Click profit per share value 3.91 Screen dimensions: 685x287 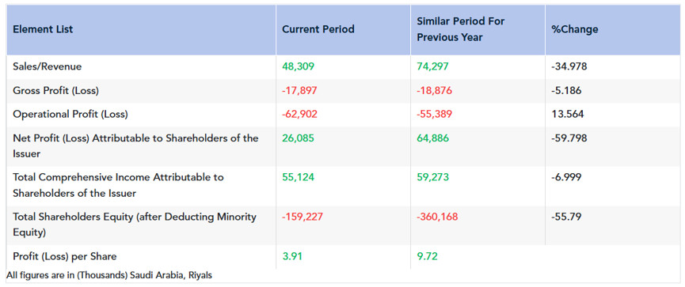292,256
